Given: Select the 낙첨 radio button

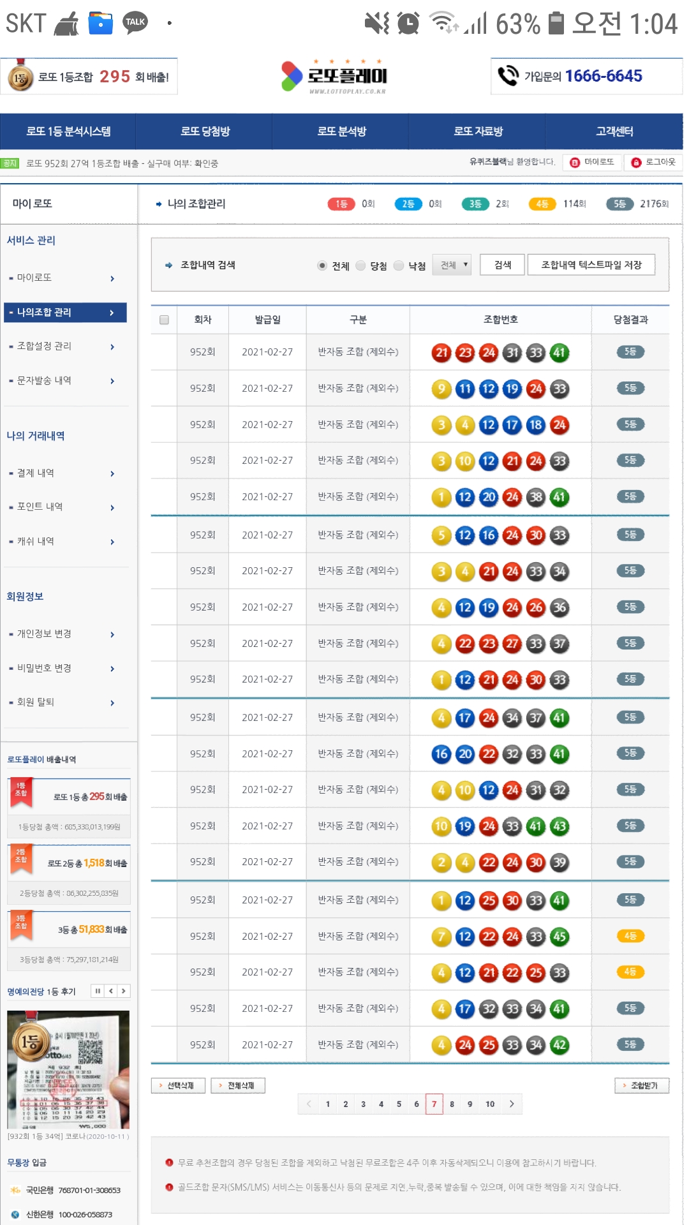Looking at the screenshot, I should tap(399, 265).
